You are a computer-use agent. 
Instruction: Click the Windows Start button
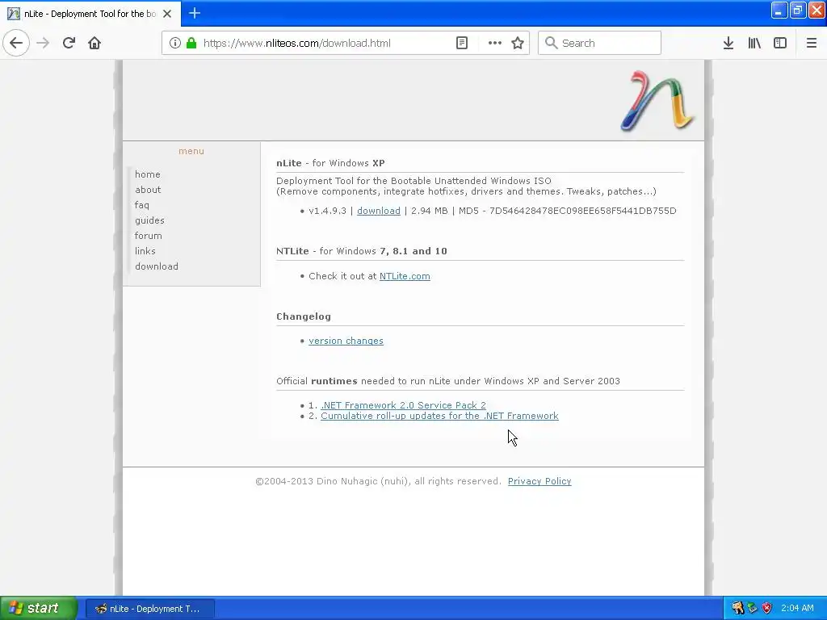38,609
